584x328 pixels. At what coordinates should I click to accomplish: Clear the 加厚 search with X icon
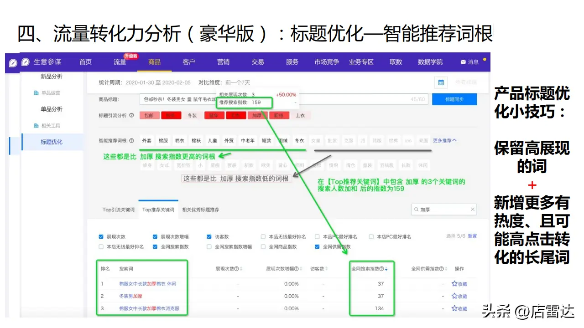click(x=473, y=210)
